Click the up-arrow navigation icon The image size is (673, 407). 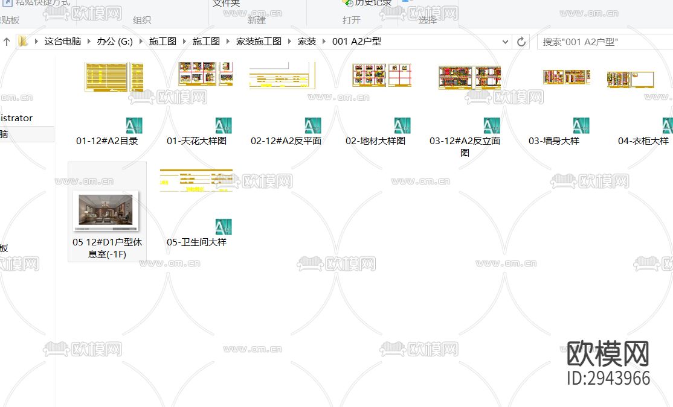(6, 41)
